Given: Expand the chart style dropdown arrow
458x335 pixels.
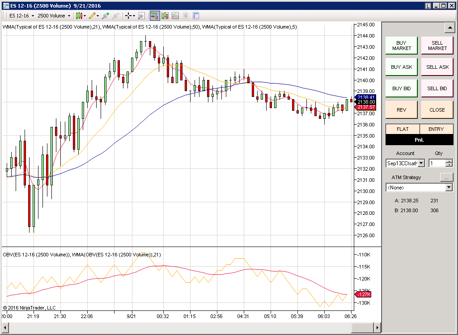Looking at the screenshot, I should (x=85, y=16).
